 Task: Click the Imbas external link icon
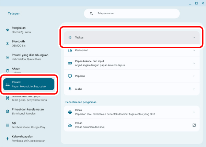point(194,125)
